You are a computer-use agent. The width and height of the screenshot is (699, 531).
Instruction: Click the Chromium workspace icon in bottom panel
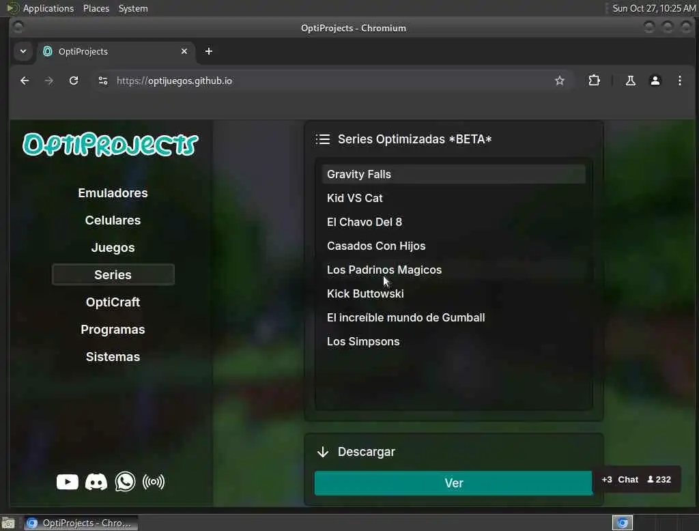tap(623, 523)
